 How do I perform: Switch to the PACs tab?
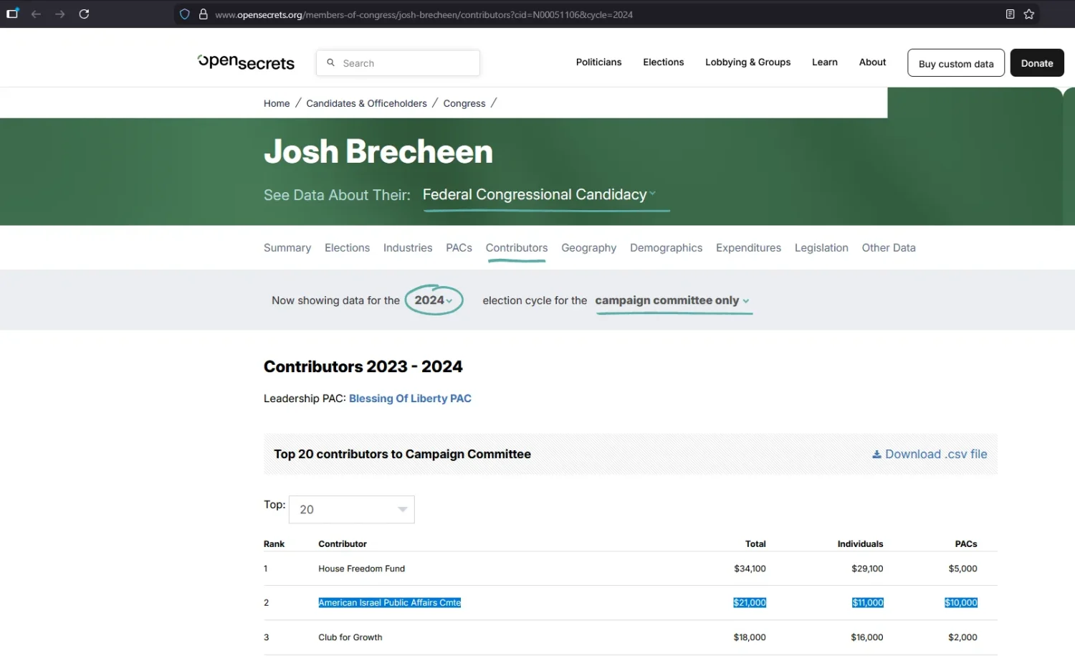[x=459, y=248]
